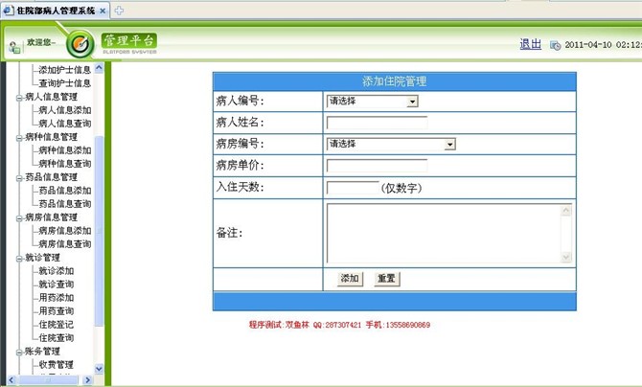Click the 备注 textarea scroll up arrow
Viewport: 642px width, 387px height.
click(x=566, y=210)
